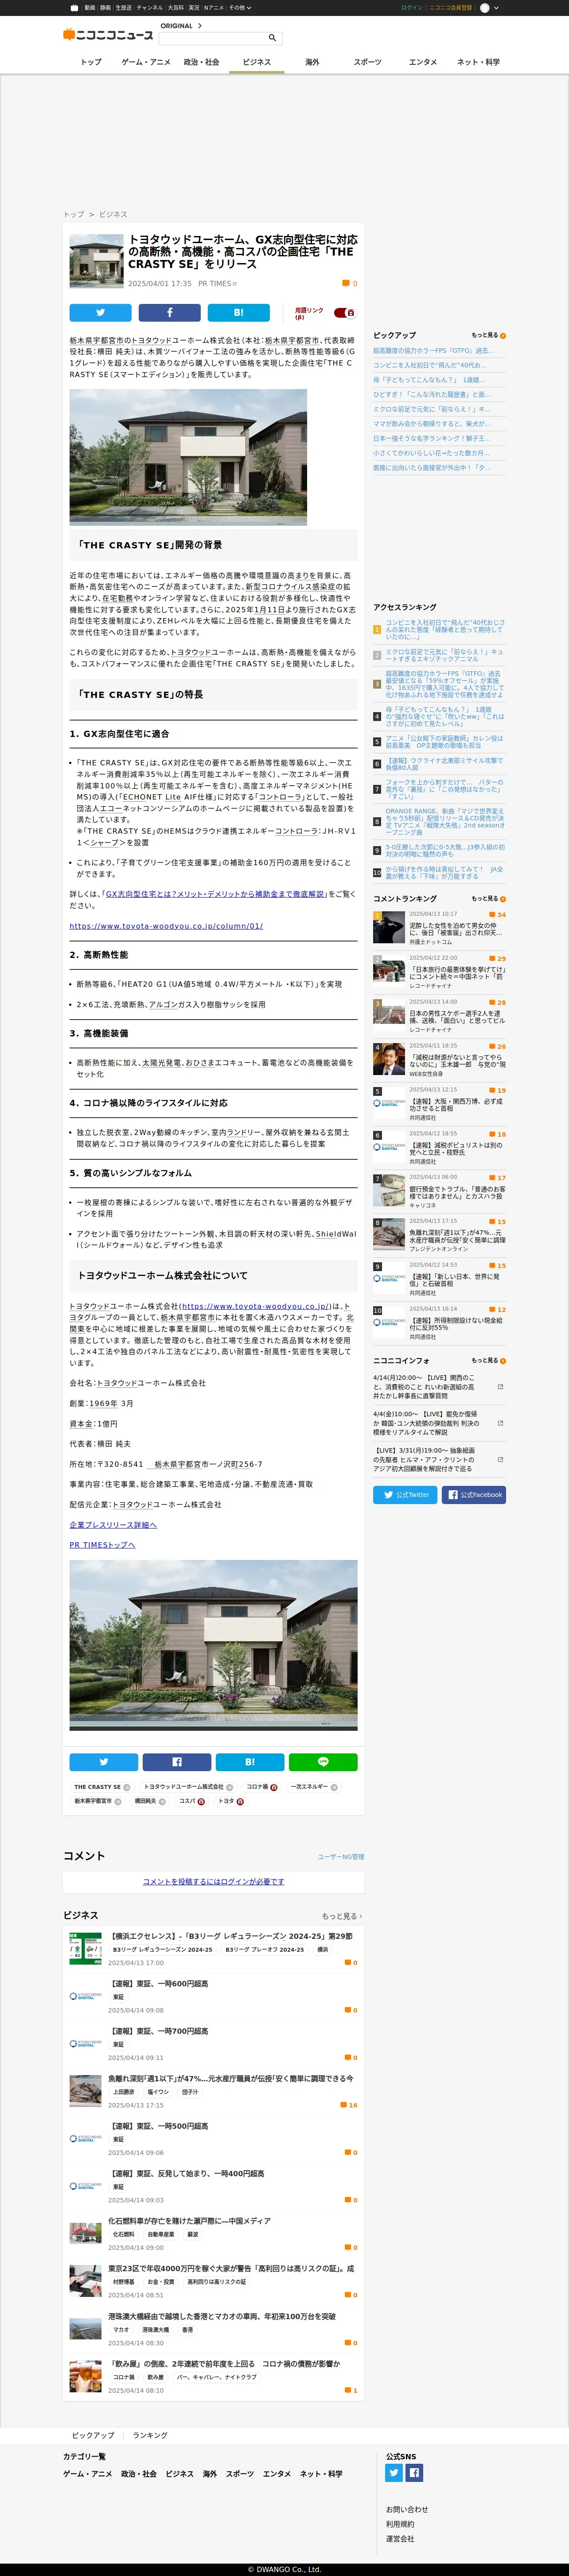Switch to the 政治・社会 navigation tab
Image resolution: width=569 pixels, height=2576 pixels.
[202, 62]
